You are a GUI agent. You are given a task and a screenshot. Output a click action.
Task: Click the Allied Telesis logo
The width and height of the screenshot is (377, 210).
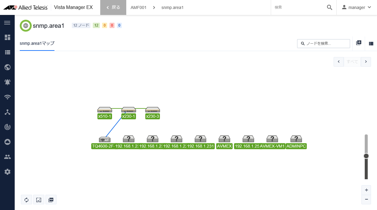pyautogui.click(x=25, y=7)
